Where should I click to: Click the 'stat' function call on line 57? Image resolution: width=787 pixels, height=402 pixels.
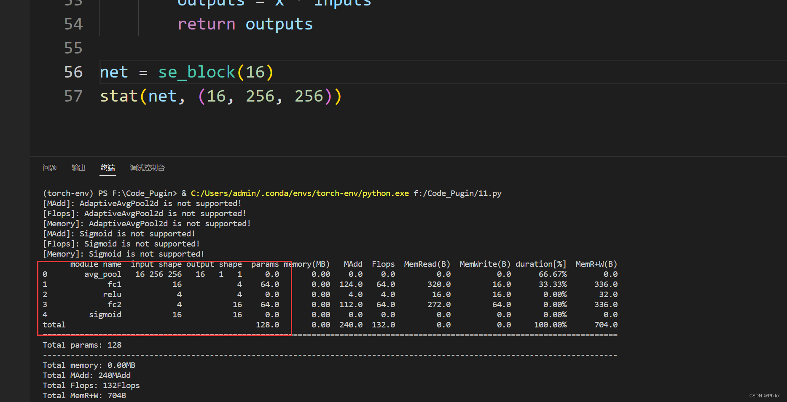click(x=119, y=96)
